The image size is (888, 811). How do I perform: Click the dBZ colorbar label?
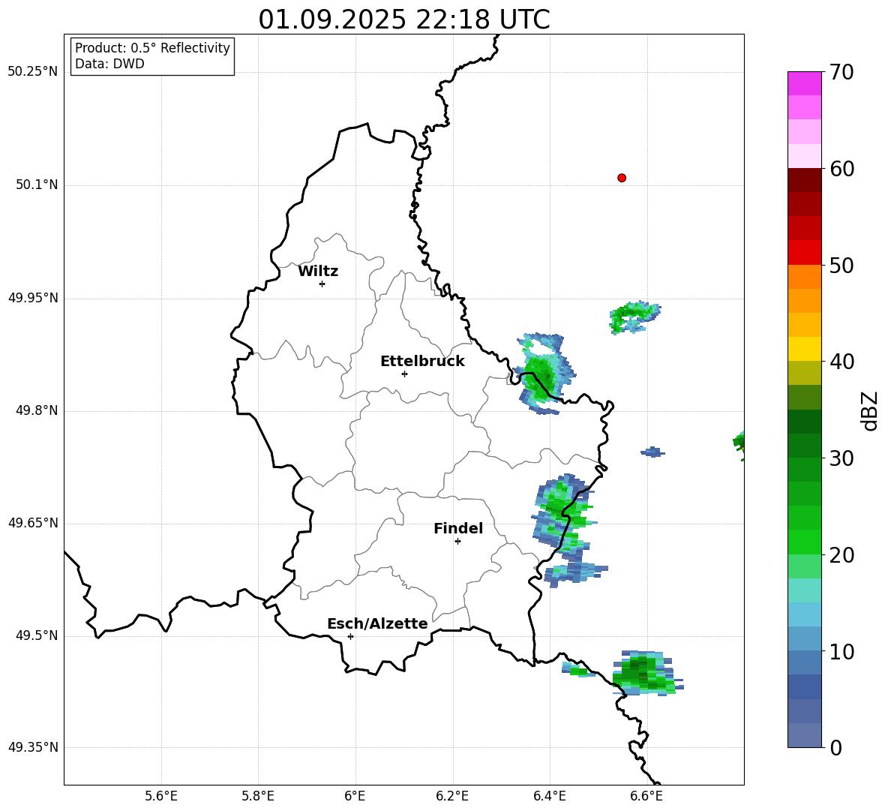[x=870, y=411]
